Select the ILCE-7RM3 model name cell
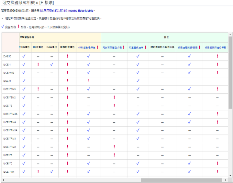The height and width of the screenshot is (183, 233). pyautogui.click(x=10, y=139)
